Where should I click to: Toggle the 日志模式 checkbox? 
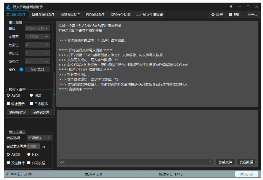31,104
